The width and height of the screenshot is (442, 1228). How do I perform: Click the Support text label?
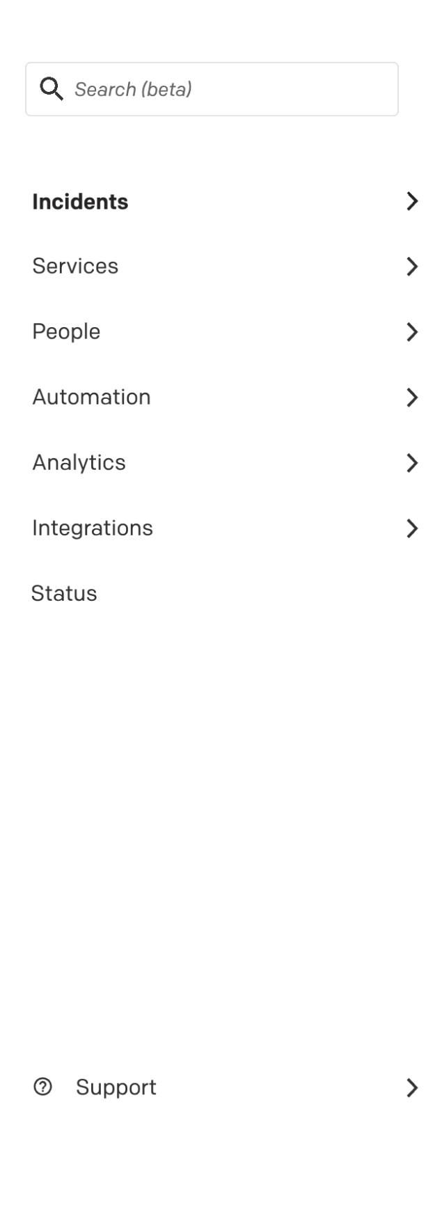tap(116, 1087)
